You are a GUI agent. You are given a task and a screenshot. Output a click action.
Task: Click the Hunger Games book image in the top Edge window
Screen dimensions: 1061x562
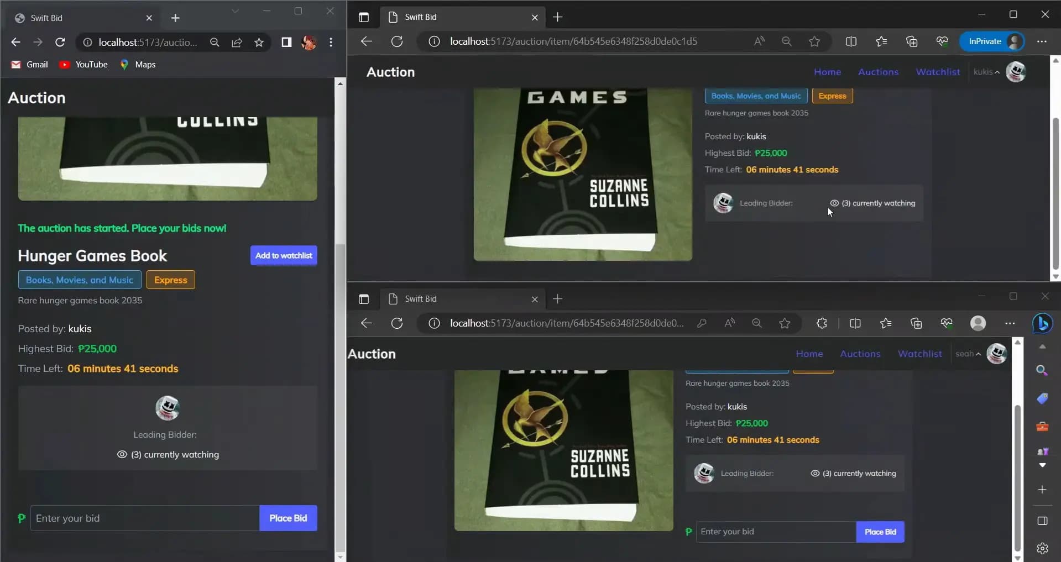point(583,175)
